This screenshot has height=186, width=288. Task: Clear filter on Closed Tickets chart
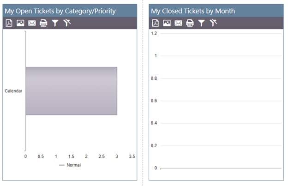pos(213,23)
